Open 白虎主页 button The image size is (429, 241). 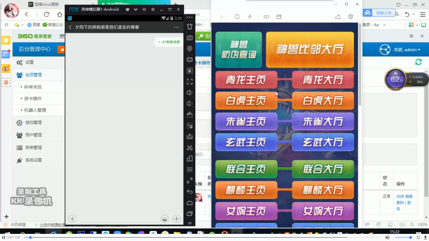click(246, 100)
